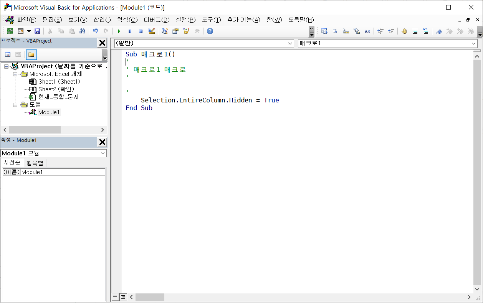Select Sheet2 (확인) in the project tree
Screen dimensions: 483x303
coord(56,89)
